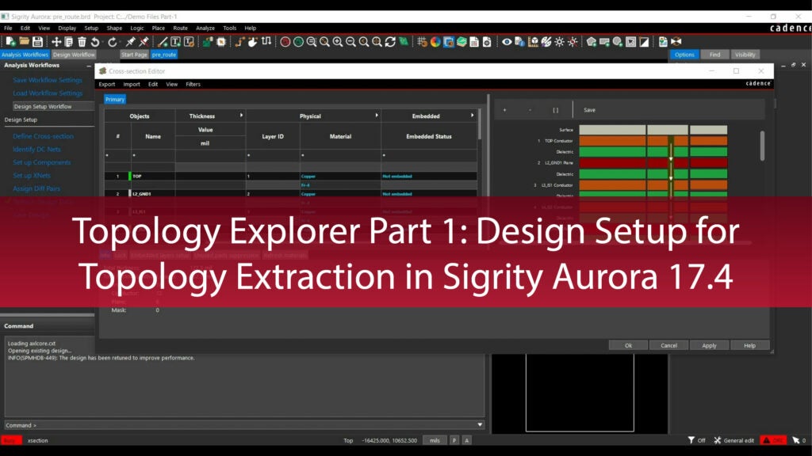Switch to the Design Workflow tab
Screen dimensions: 812x456
73,55
